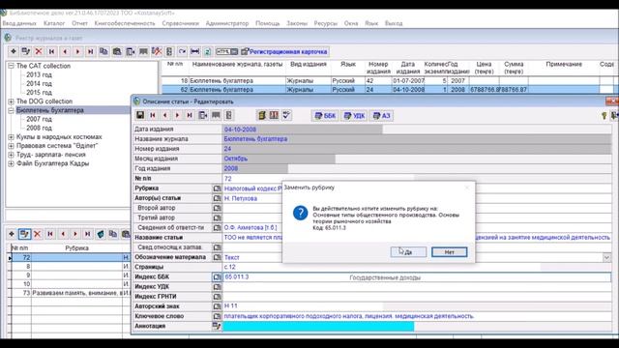619x348 pixels.
Task: Expand Труд- зарплата- пенсия node
Action: (x=11, y=155)
